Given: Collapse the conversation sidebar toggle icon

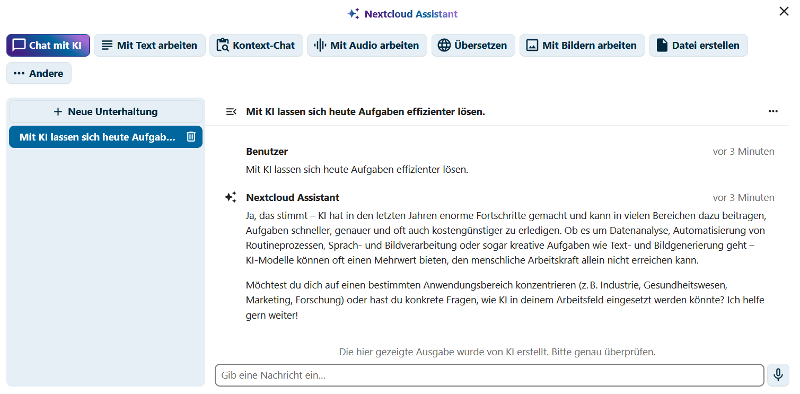Looking at the screenshot, I should [x=231, y=111].
